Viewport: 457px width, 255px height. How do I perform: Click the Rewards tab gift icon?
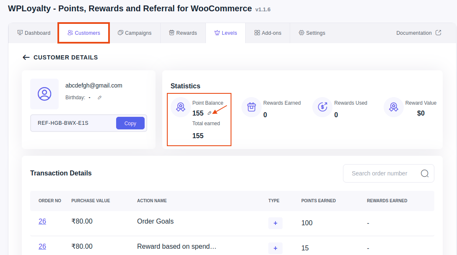[x=171, y=33]
